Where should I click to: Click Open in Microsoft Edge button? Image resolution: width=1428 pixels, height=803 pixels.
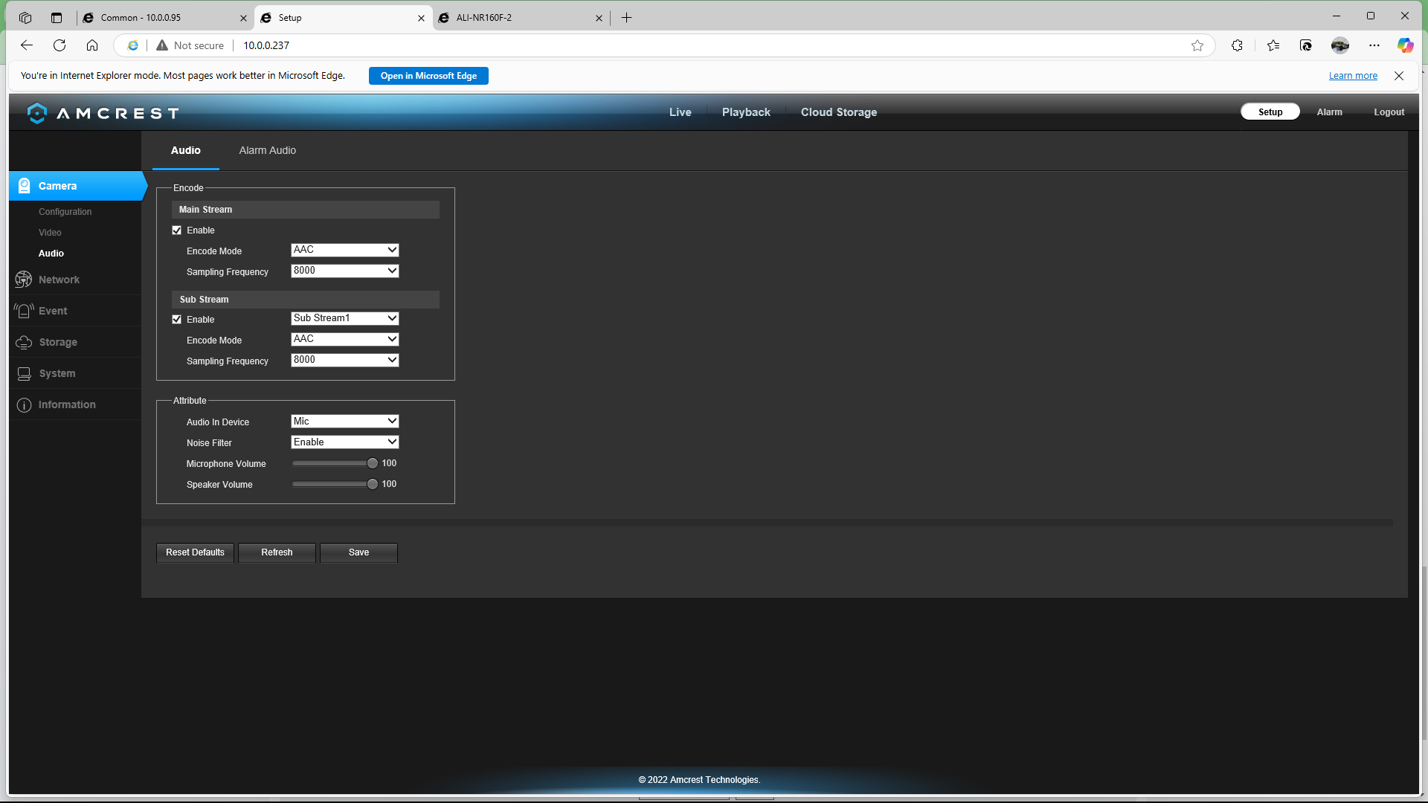click(x=428, y=76)
